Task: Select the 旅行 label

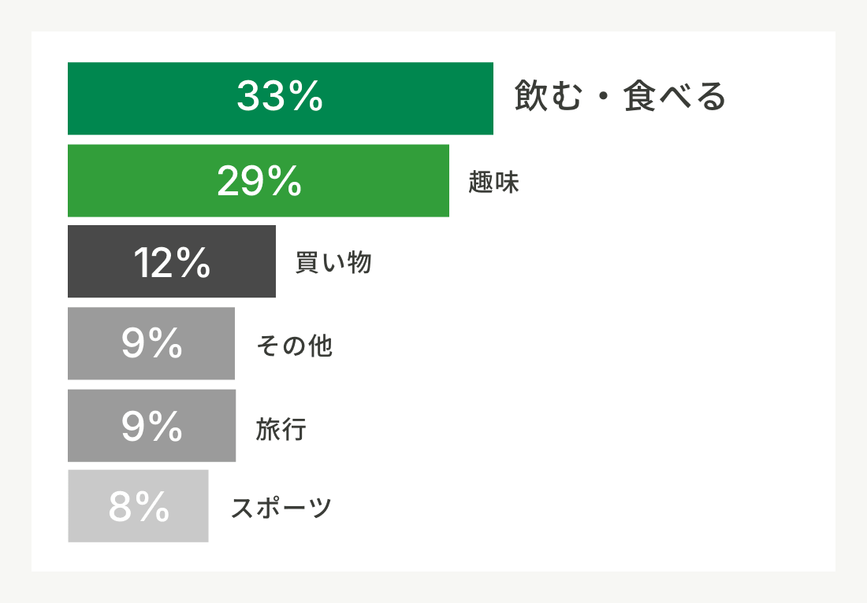Action: point(281,429)
